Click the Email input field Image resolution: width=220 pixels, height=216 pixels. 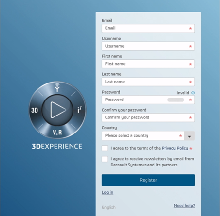(x=148, y=28)
